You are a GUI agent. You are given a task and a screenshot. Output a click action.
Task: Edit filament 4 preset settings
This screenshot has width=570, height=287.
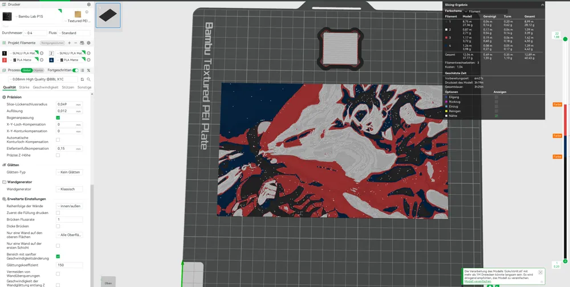coord(88,60)
